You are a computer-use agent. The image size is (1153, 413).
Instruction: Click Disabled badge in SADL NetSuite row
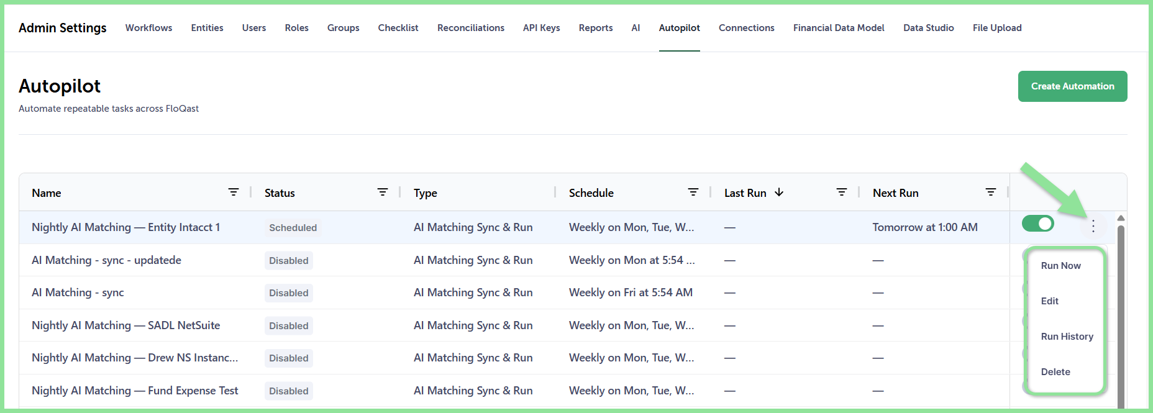(289, 326)
